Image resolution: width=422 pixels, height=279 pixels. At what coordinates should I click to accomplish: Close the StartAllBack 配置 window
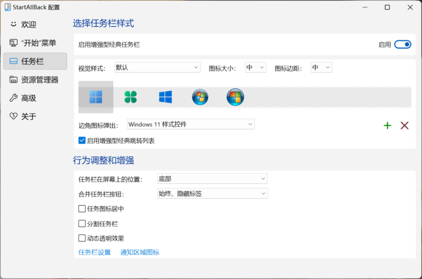pos(410,7)
